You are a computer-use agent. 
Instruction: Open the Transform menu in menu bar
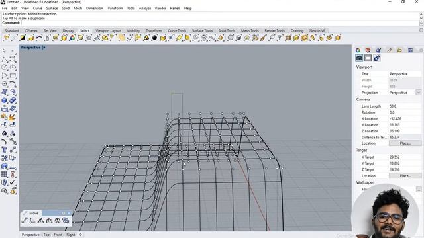115,8
